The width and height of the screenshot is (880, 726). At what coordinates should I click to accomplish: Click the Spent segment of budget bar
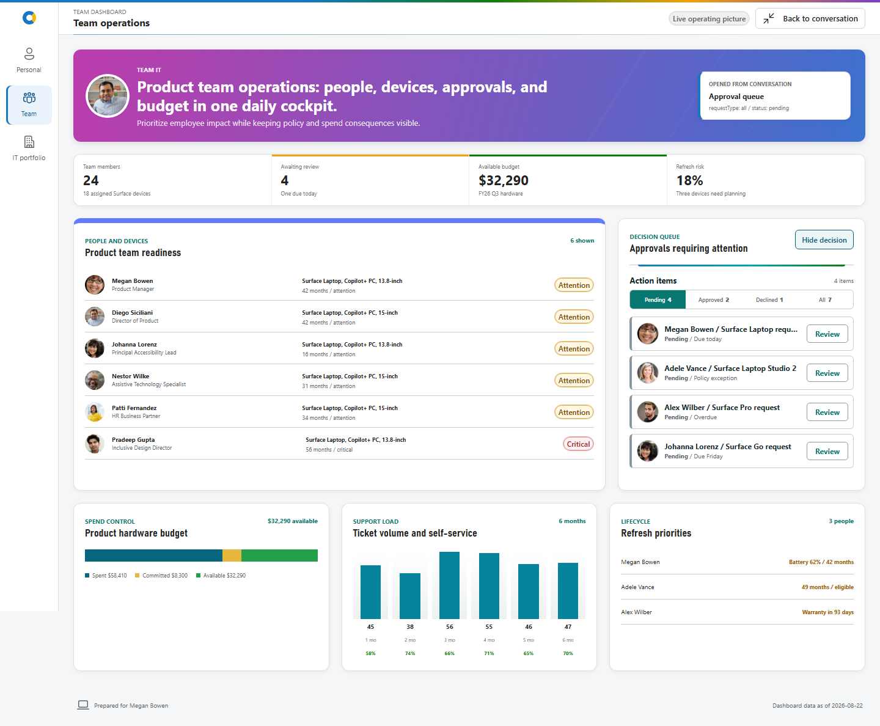coord(153,555)
